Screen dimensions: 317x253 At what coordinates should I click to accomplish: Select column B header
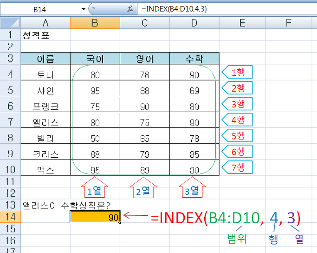[95, 23]
